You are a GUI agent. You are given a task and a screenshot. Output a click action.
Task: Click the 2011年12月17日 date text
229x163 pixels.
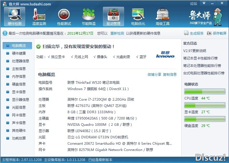(80, 33)
